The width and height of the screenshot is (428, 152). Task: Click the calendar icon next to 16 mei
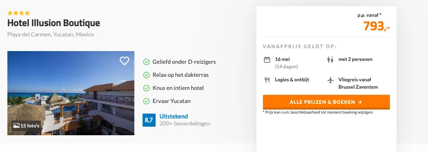click(267, 60)
